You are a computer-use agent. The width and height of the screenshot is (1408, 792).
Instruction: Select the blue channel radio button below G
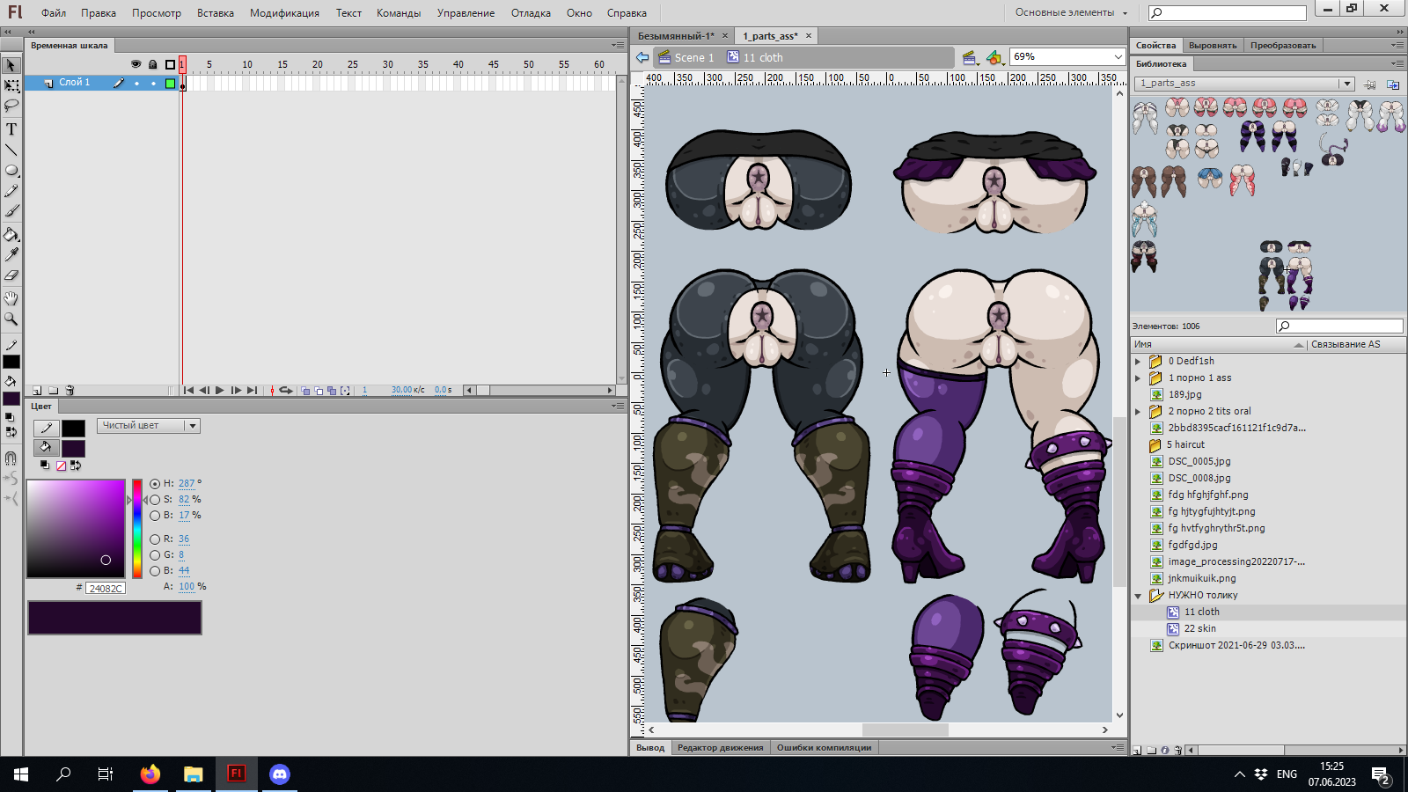point(155,571)
